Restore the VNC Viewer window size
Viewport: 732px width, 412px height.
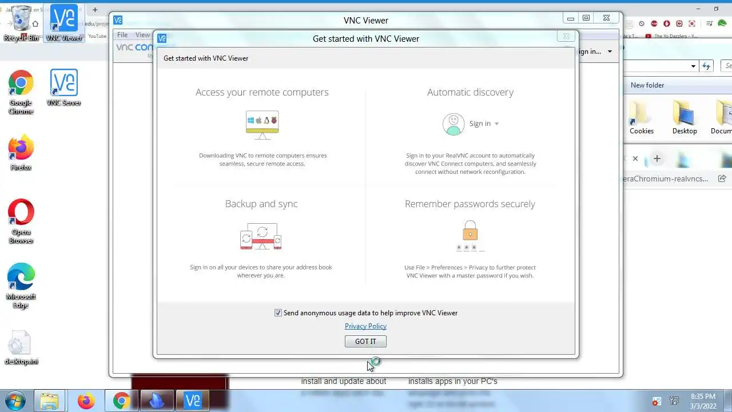[586, 18]
